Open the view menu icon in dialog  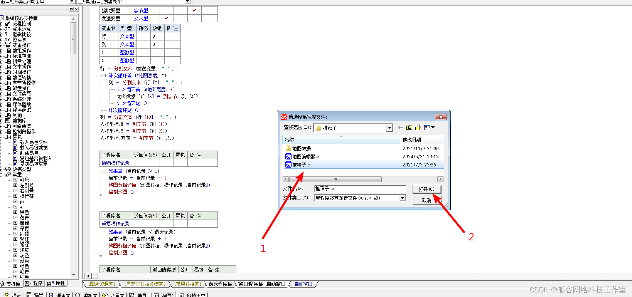click(x=429, y=128)
